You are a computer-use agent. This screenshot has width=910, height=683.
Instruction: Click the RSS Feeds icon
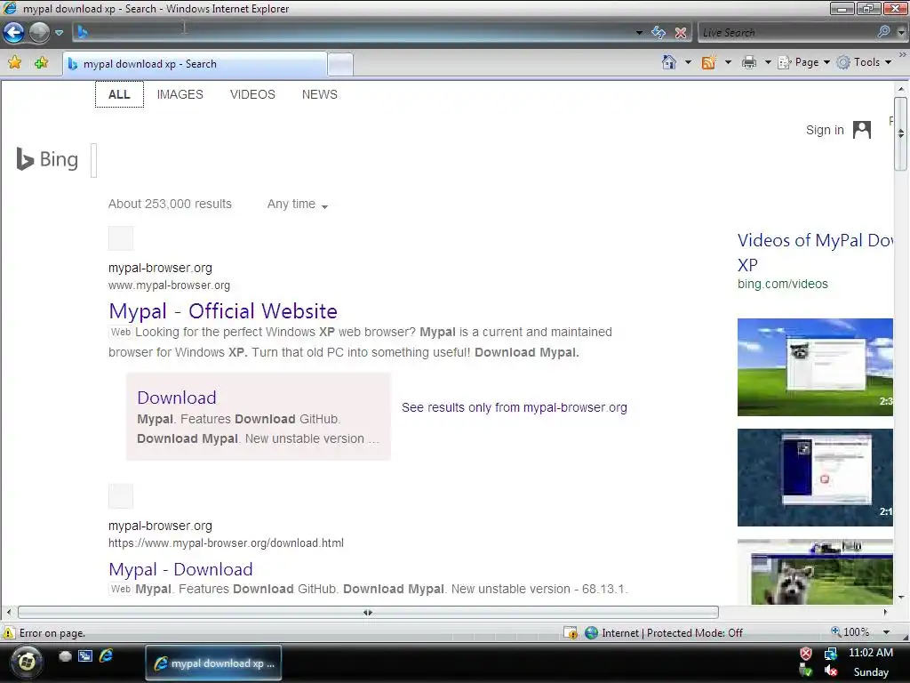(x=708, y=62)
